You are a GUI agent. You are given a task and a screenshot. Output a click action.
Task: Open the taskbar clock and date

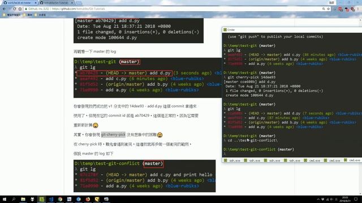click(x=345, y=199)
